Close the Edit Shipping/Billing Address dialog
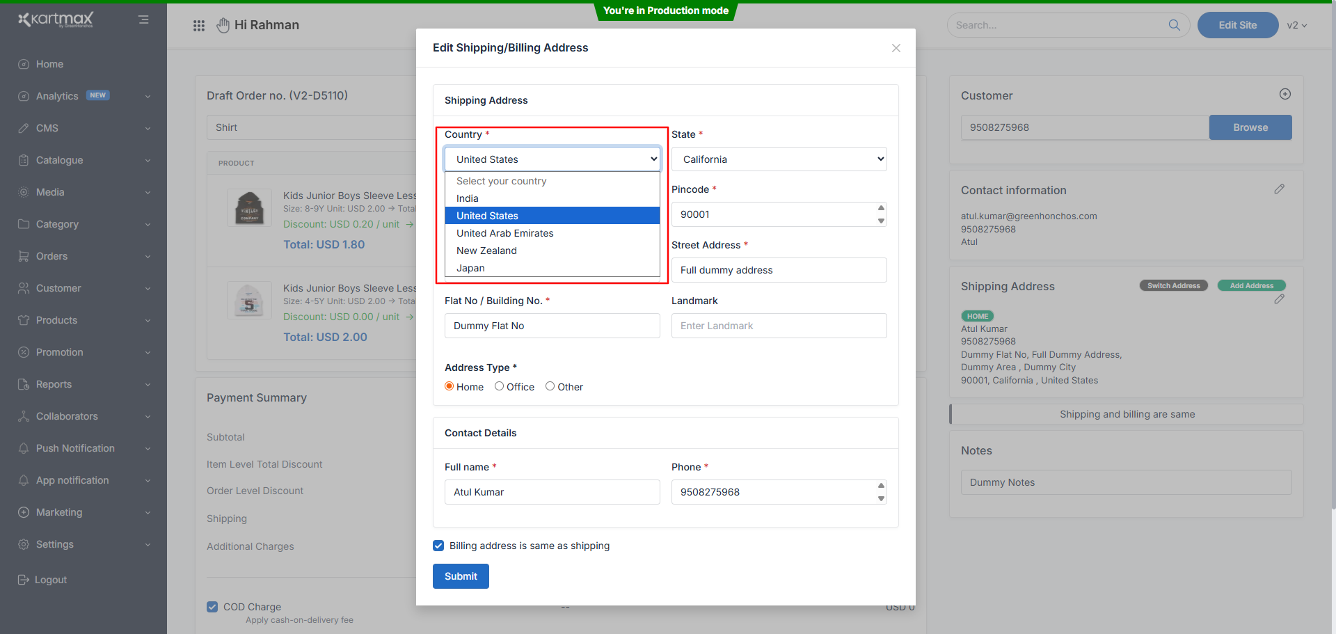 896,48
